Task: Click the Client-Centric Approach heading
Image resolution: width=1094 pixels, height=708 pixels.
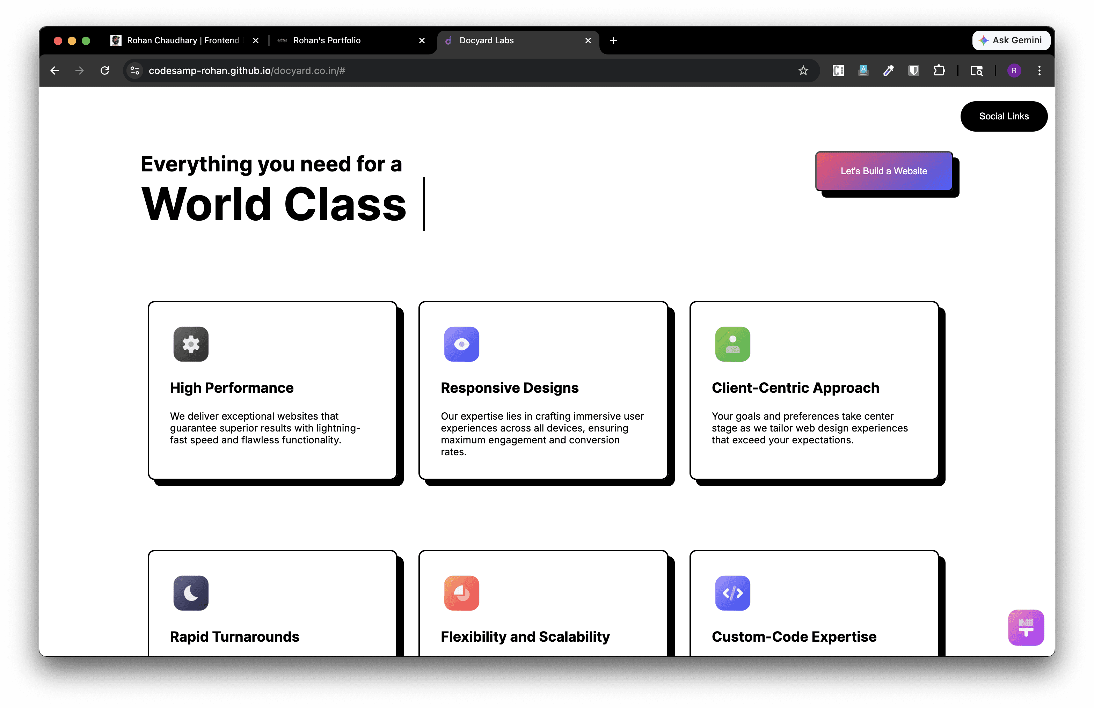Action: point(795,388)
